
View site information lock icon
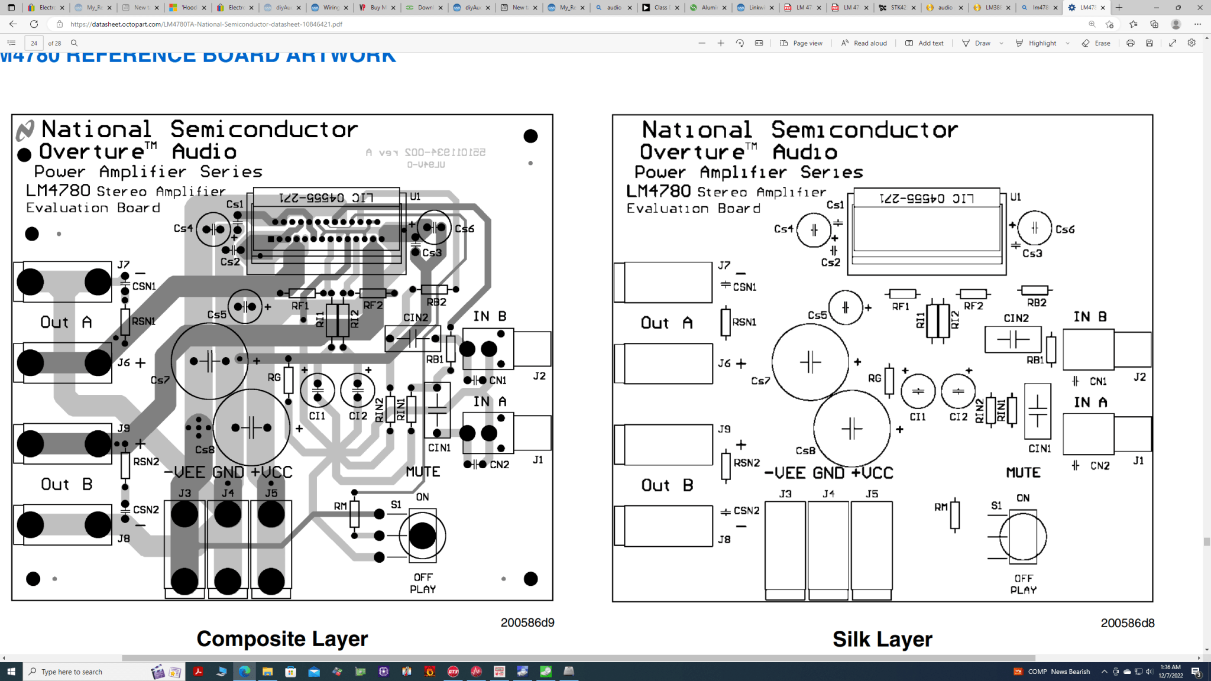pyautogui.click(x=59, y=24)
